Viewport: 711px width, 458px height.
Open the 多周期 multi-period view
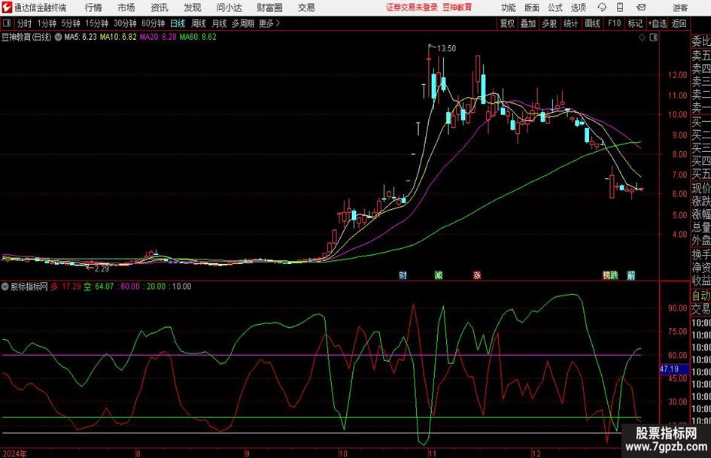point(243,23)
